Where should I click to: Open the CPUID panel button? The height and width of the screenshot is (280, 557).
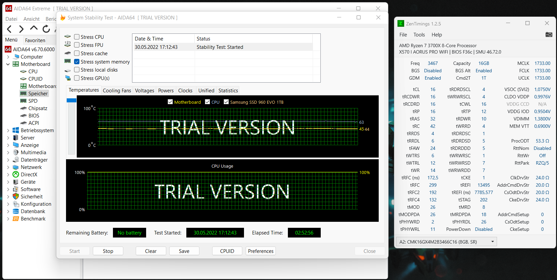tap(227, 251)
